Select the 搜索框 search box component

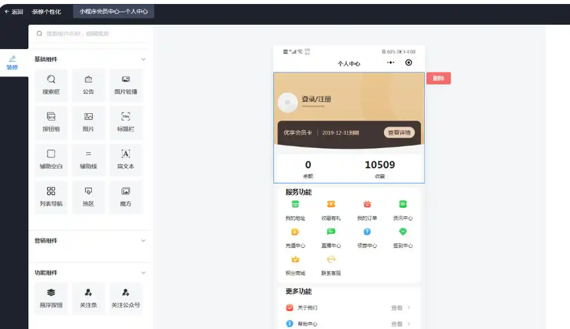click(x=51, y=85)
